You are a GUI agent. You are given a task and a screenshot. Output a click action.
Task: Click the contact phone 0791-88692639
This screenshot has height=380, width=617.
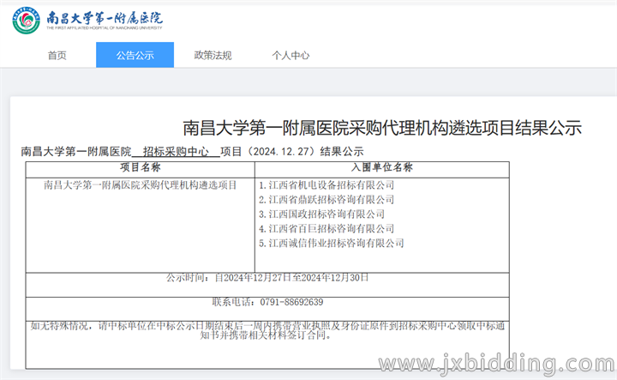click(x=291, y=302)
